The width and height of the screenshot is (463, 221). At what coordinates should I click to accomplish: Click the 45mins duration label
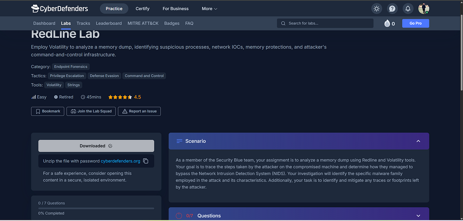tap(94, 97)
